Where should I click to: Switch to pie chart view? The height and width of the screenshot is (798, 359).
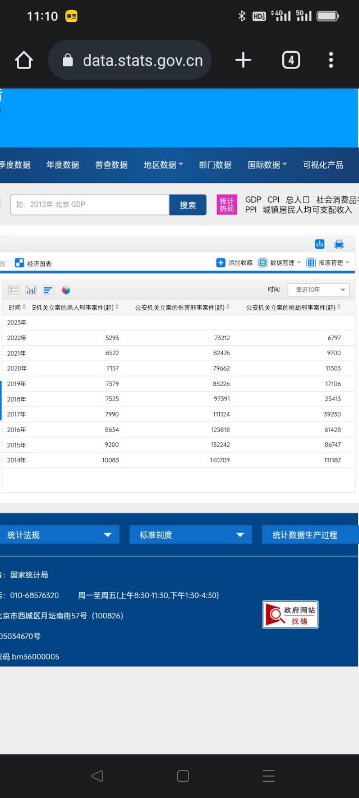pos(66,290)
